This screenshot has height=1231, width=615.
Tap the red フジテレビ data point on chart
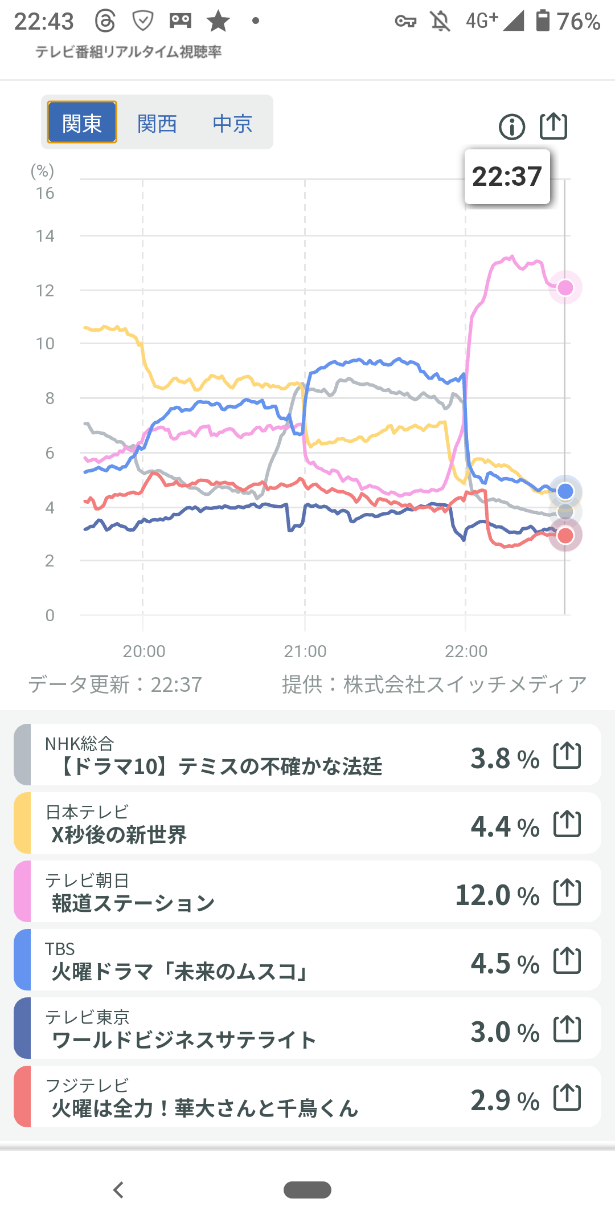coord(565,536)
